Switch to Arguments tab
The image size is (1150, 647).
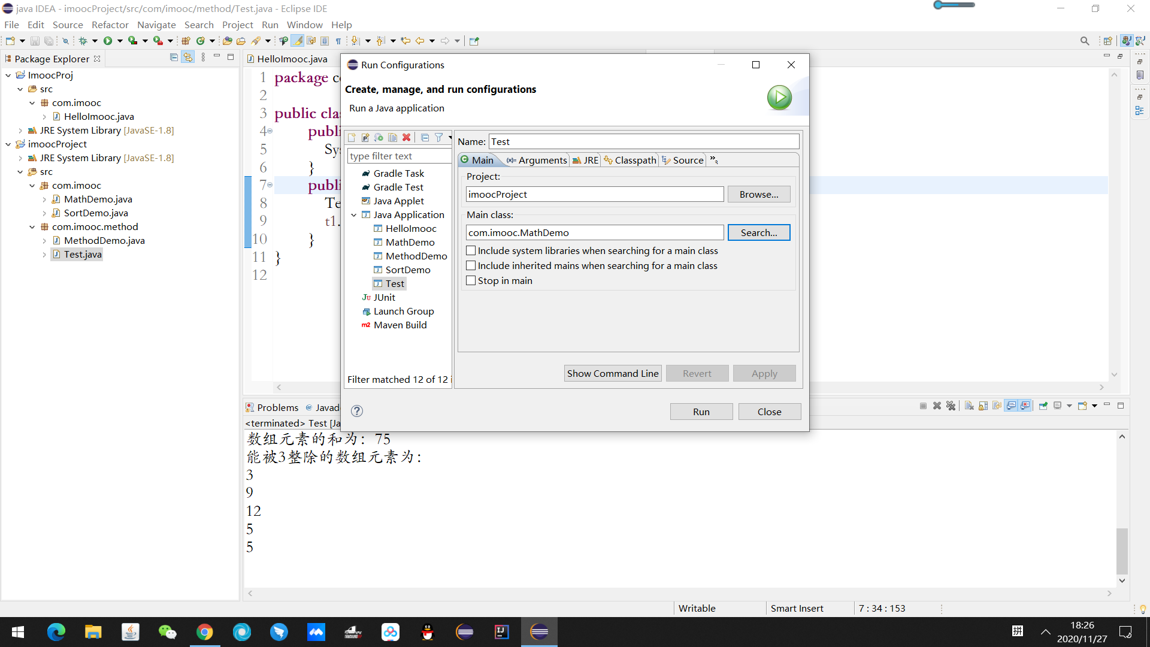(x=537, y=160)
